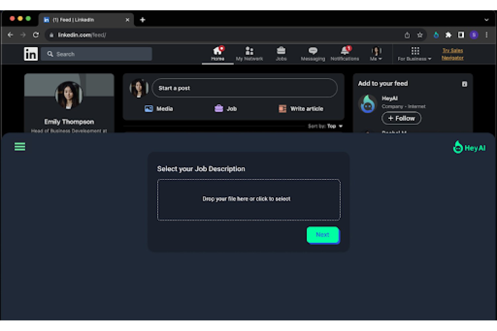Screen dimensions: 497x331
Task: Open the HeyAI hamburger menu
Action: [20, 147]
